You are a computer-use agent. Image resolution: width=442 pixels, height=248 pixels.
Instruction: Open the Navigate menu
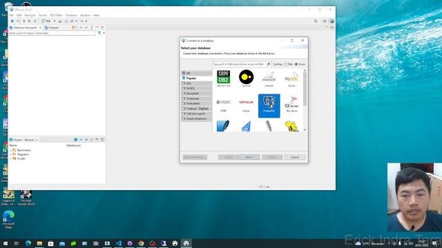pos(30,15)
